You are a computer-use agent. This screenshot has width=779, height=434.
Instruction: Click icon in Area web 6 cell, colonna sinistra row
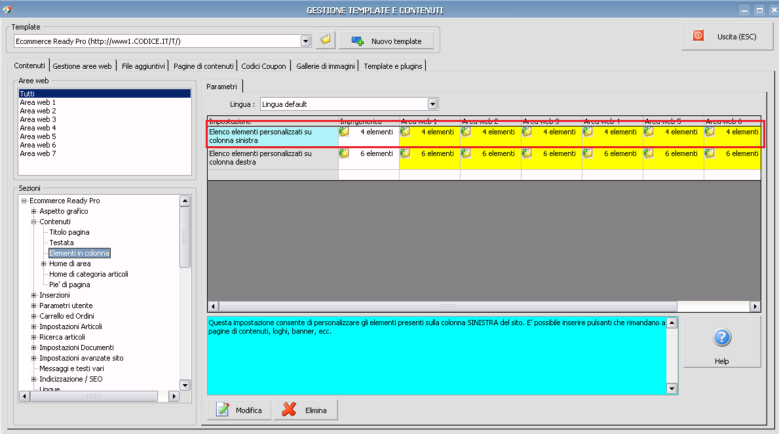tap(710, 132)
